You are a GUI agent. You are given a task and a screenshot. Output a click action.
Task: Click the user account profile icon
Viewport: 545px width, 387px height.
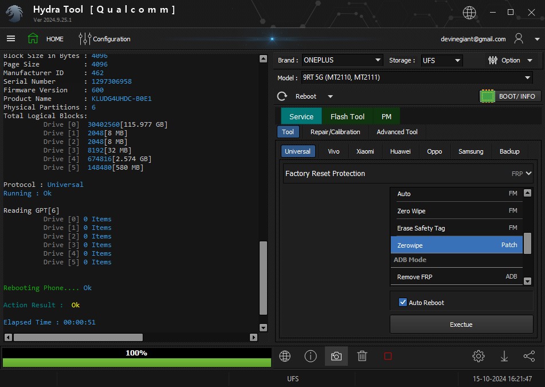tap(519, 38)
